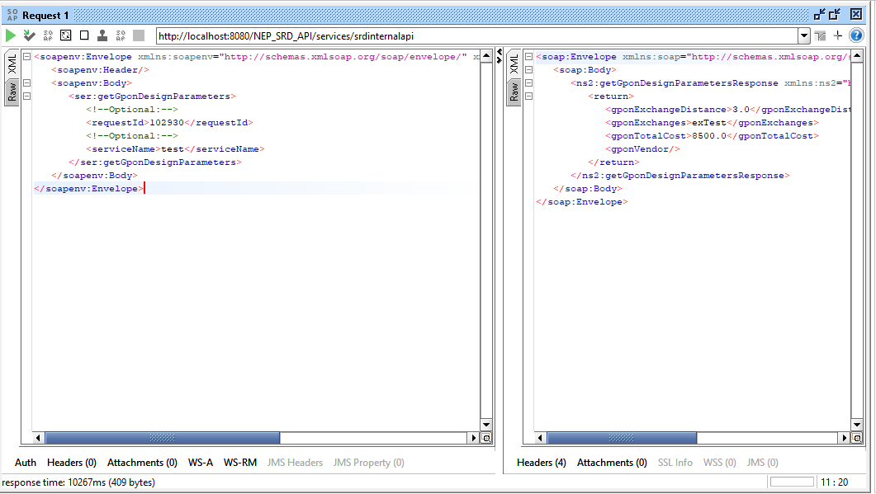Open the request Auth tab

click(26, 463)
